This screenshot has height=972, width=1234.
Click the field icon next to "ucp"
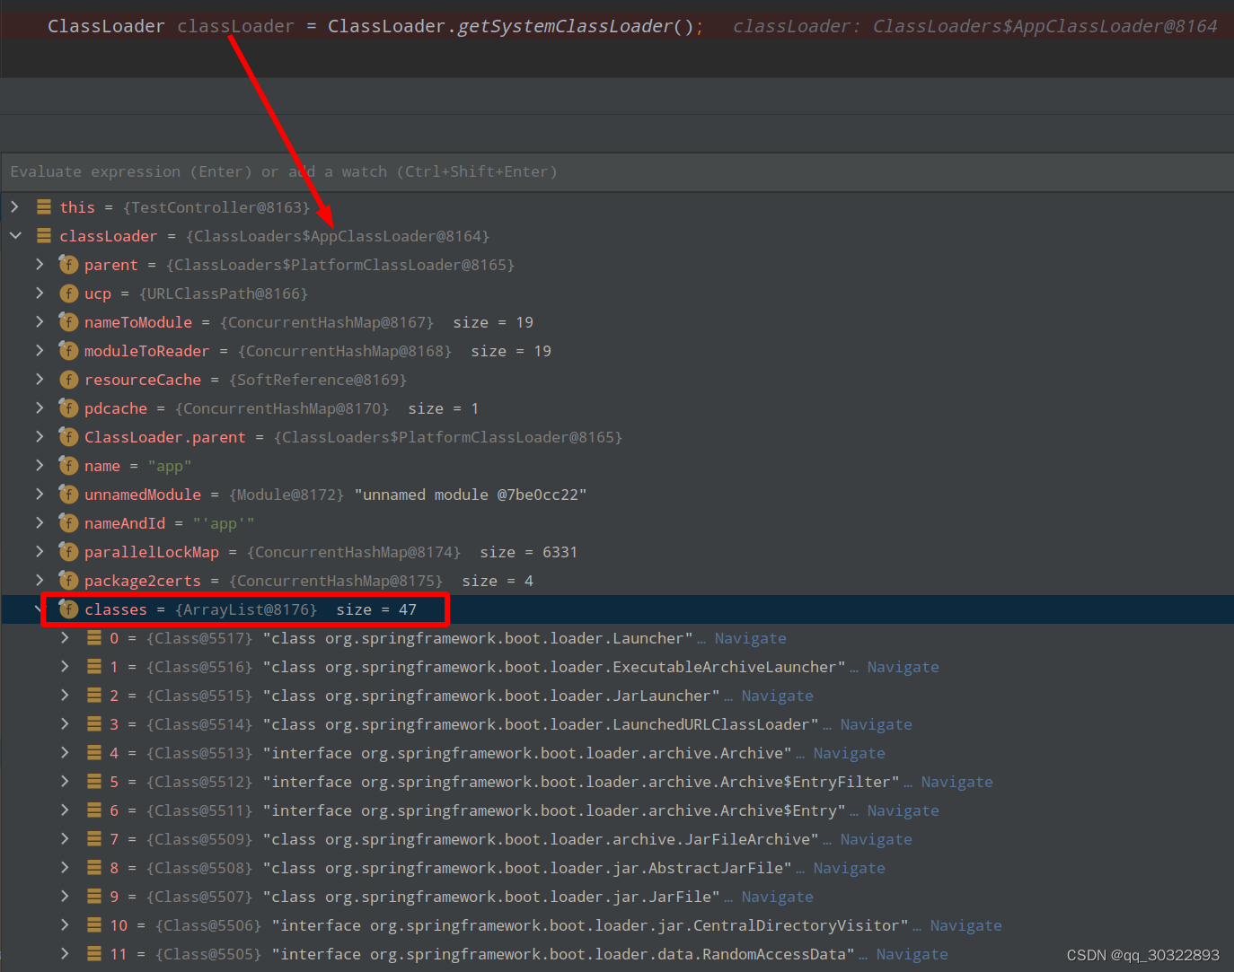click(x=68, y=293)
